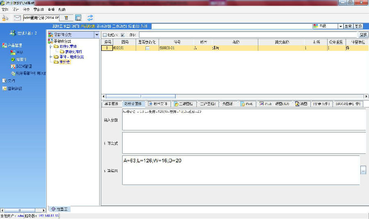Tick the checkbox in row 610031

pos(148,48)
